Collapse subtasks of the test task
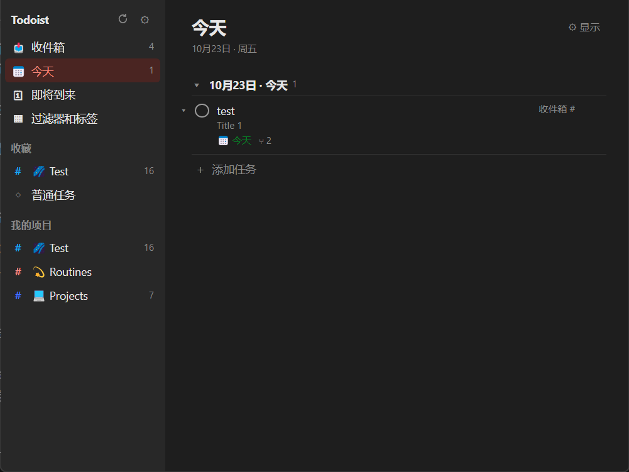The image size is (629, 472). click(183, 111)
